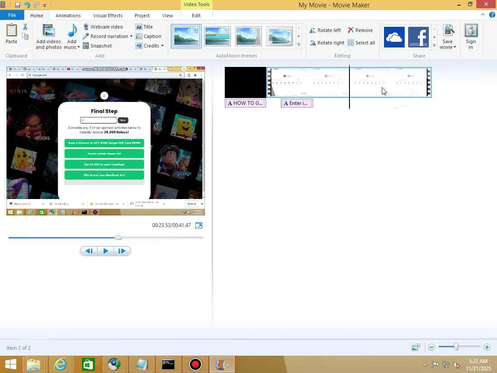Image resolution: width=497 pixels, height=373 pixels.
Task: Add a Title to the movie
Action: point(144,27)
